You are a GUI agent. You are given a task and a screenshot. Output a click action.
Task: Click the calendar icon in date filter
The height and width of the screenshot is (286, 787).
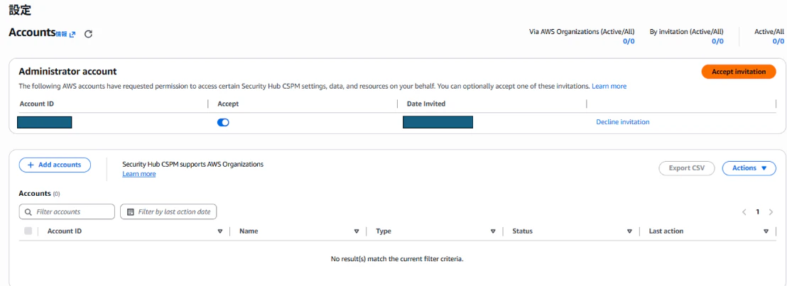coord(129,211)
